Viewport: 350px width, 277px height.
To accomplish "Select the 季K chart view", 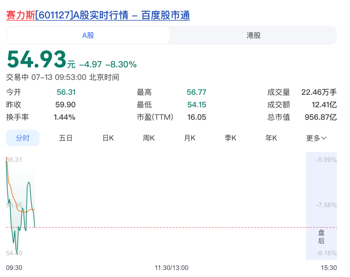I will click(230, 138).
